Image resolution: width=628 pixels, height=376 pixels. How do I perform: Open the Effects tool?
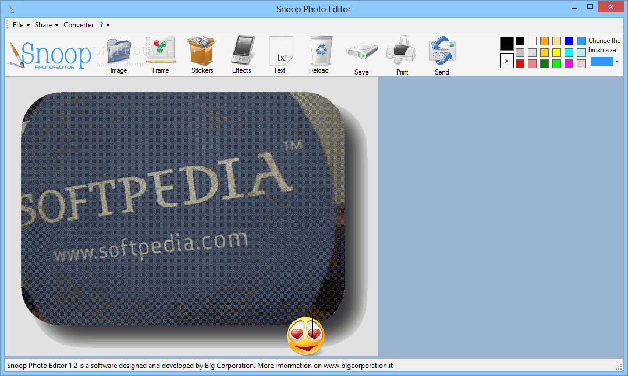tap(242, 55)
